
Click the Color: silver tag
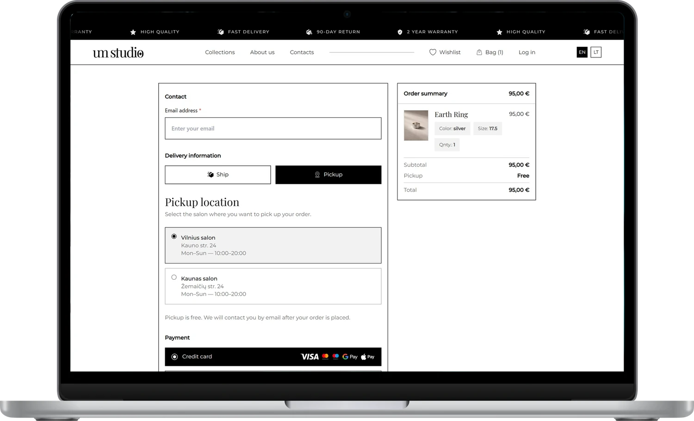pos(452,128)
